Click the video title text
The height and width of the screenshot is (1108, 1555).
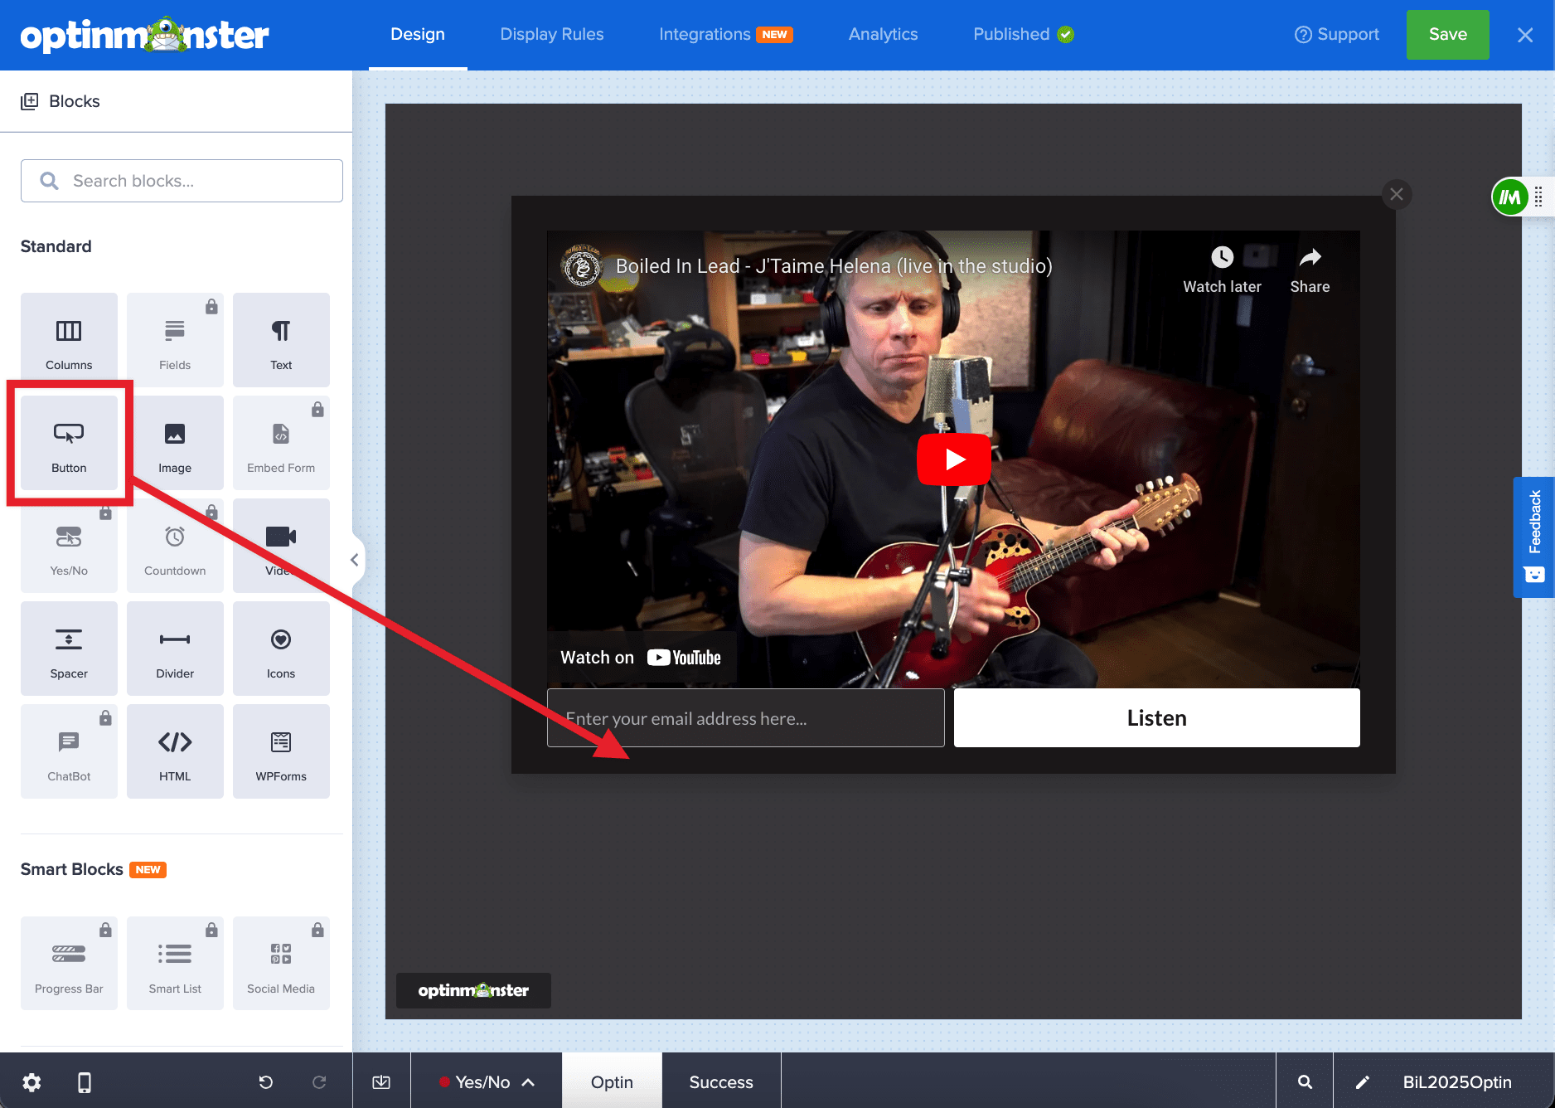834,266
